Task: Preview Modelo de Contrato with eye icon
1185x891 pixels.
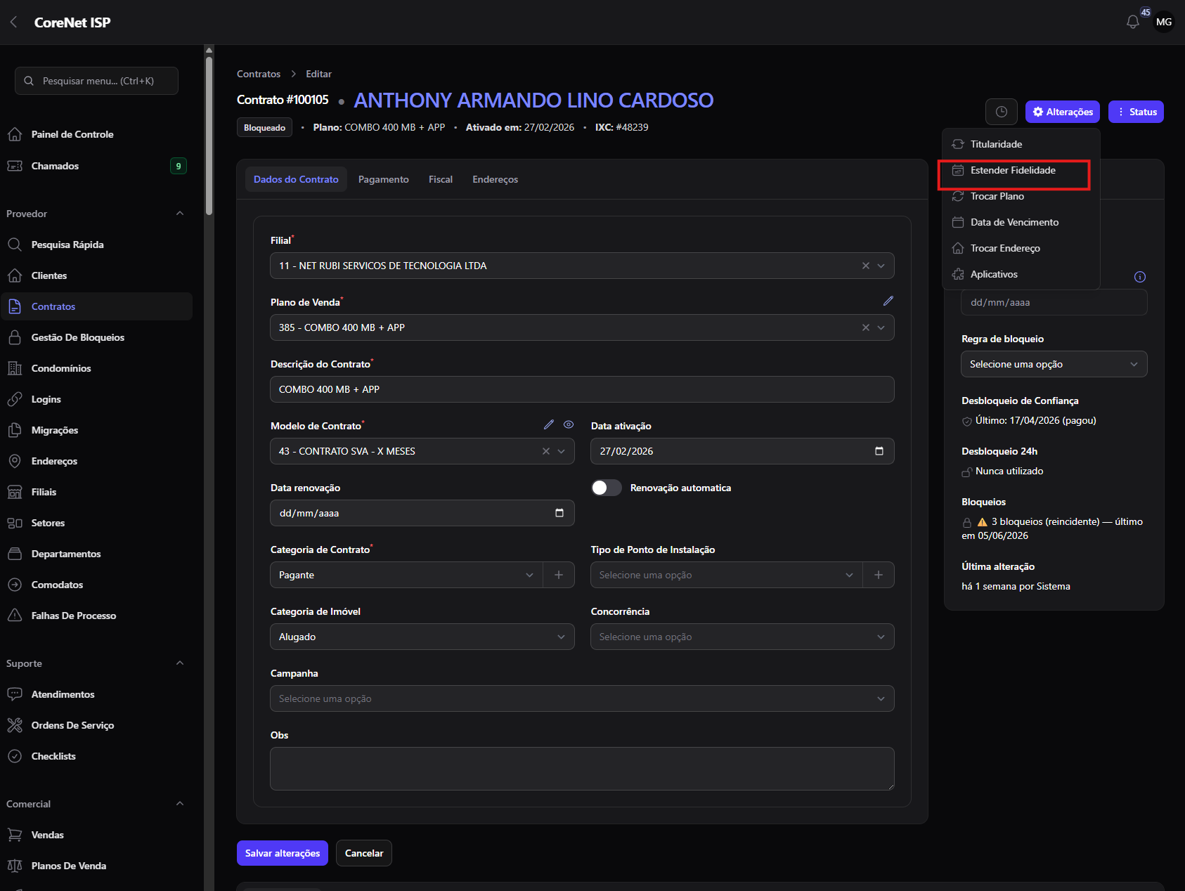Action: [x=569, y=424]
